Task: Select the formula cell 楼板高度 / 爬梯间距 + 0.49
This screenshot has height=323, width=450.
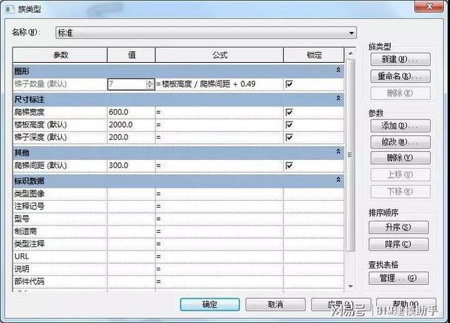Action: (x=220, y=84)
